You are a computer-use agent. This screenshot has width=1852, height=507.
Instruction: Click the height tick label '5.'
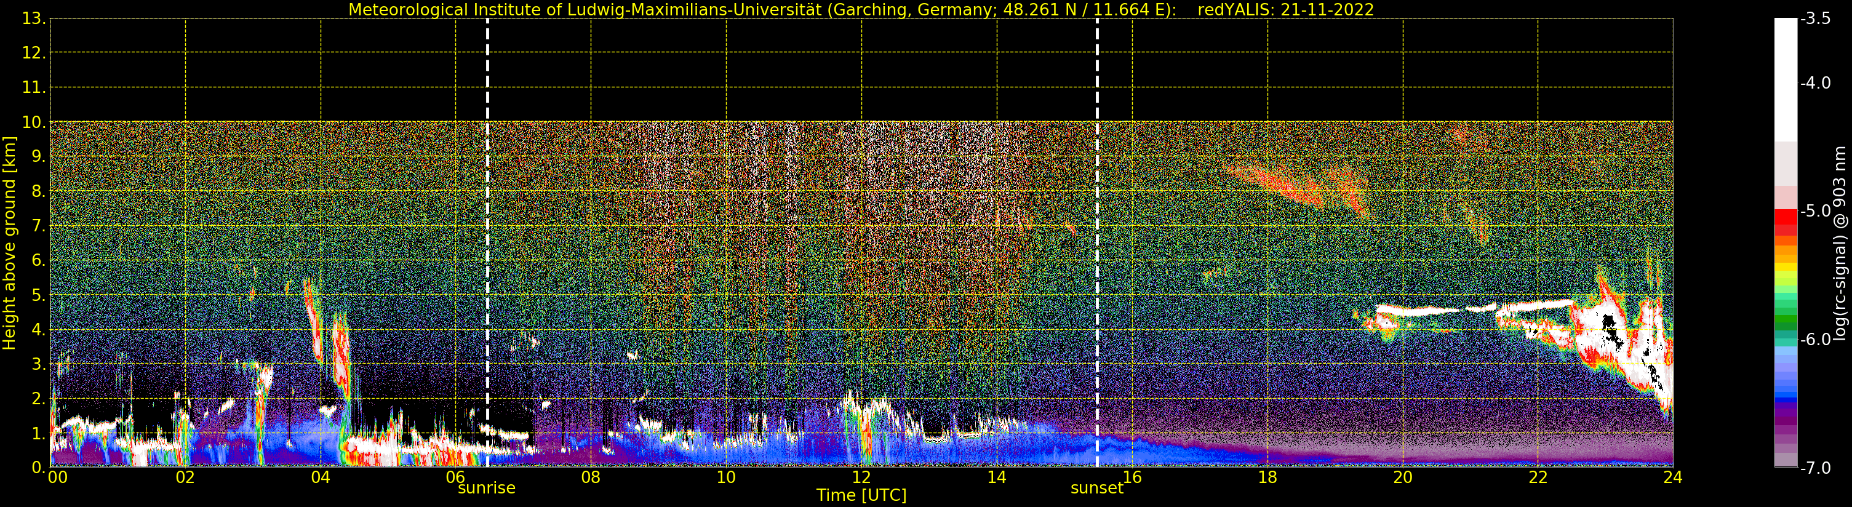[x=39, y=295]
